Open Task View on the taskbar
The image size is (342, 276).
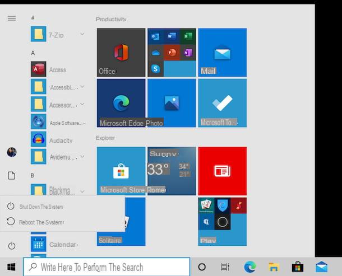click(225, 266)
